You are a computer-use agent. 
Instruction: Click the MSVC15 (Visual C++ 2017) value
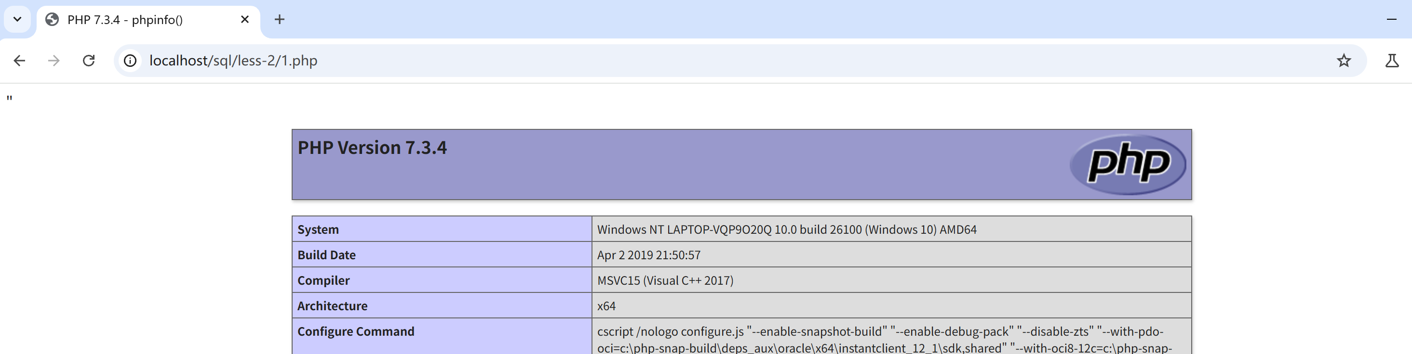[x=665, y=281]
